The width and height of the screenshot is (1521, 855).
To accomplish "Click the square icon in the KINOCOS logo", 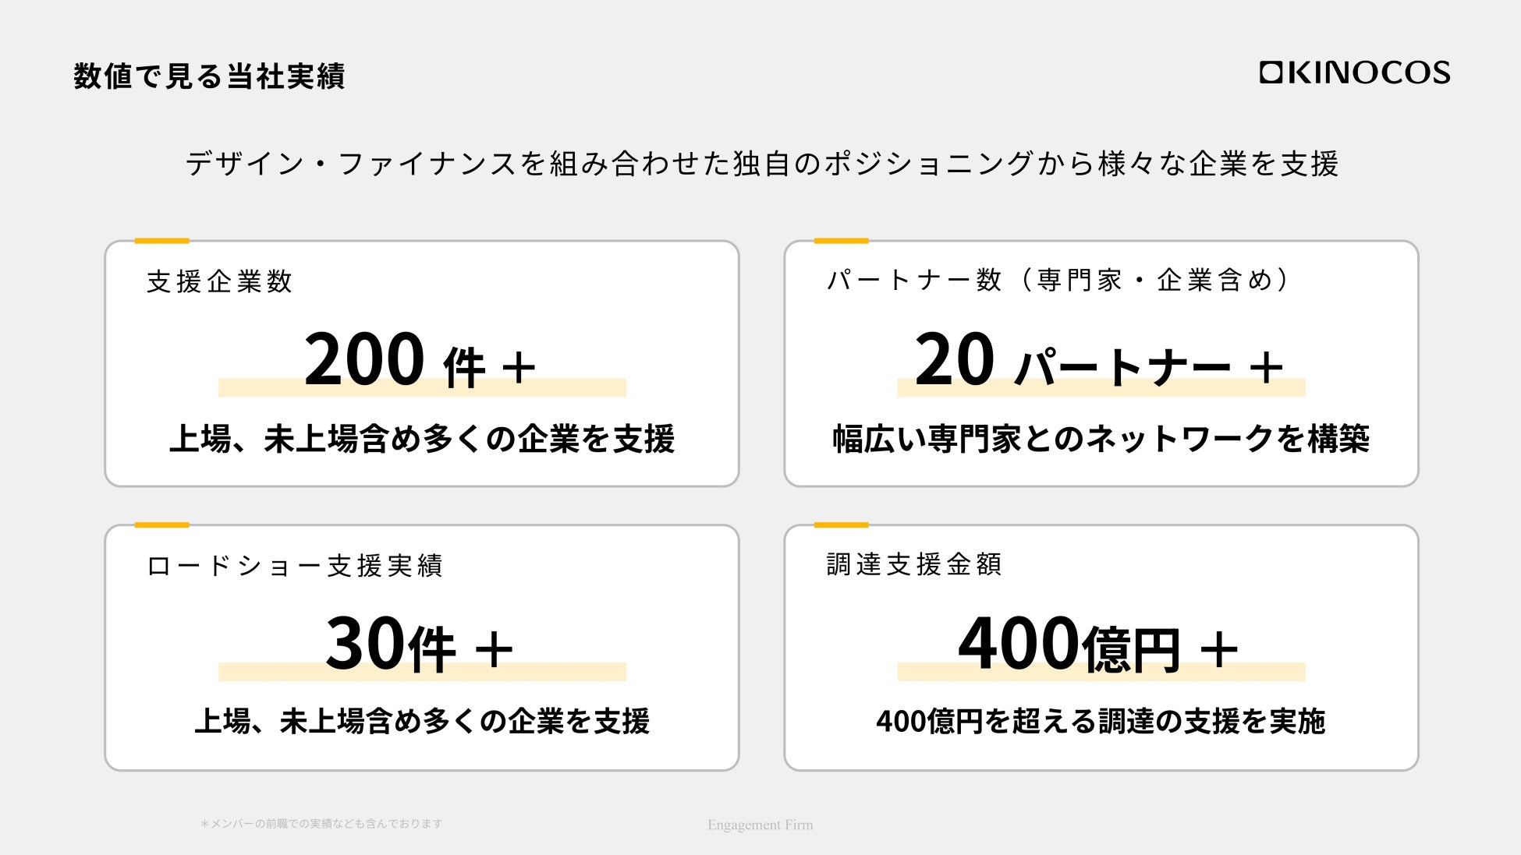I will pos(1271,72).
